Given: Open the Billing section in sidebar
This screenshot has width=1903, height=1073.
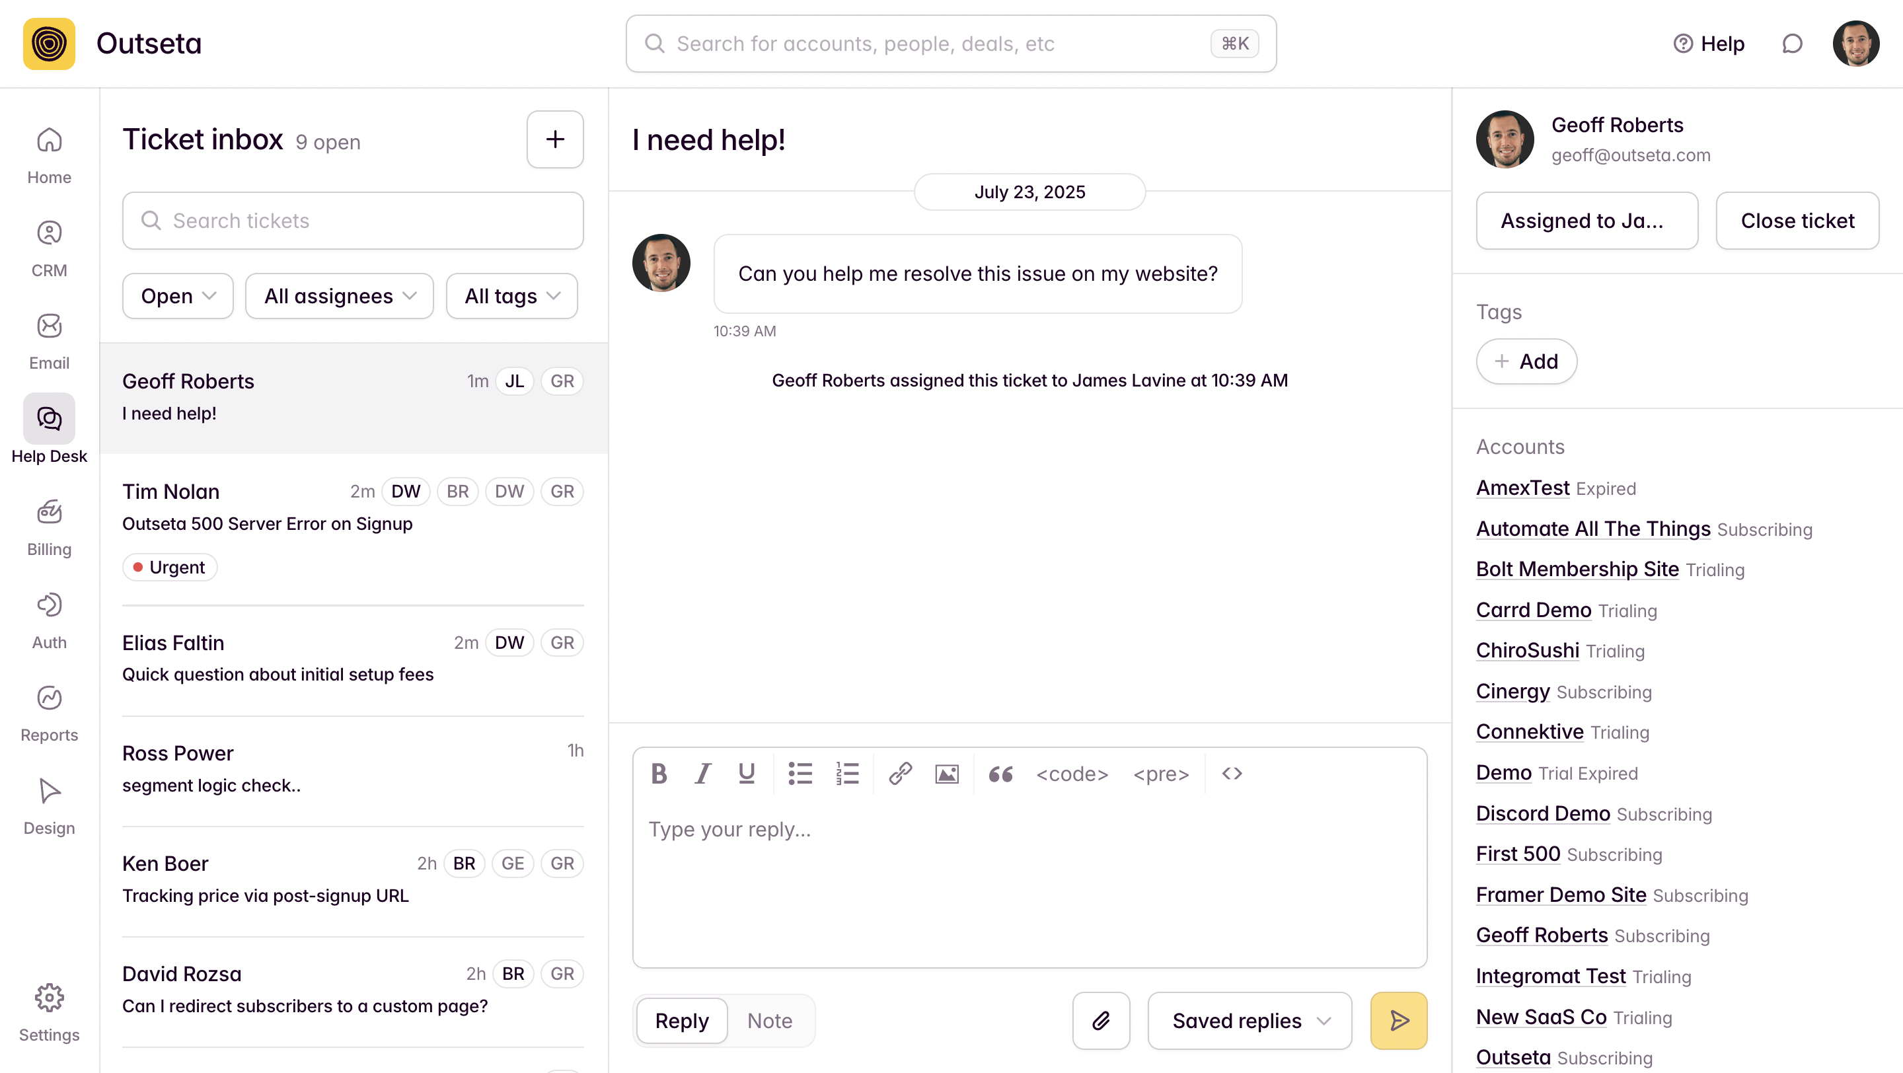Looking at the screenshot, I should pyautogui.click(x=49, y=527).
